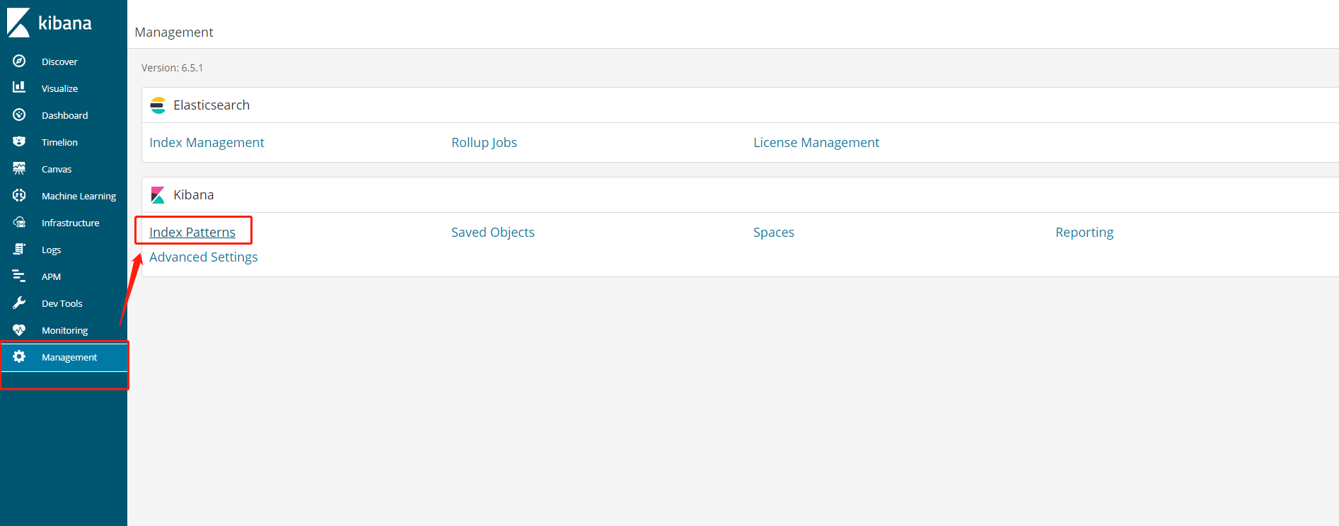Open Discover from the sidebar
Viewport: 1339px width, 526px height.
pos(64,62)
